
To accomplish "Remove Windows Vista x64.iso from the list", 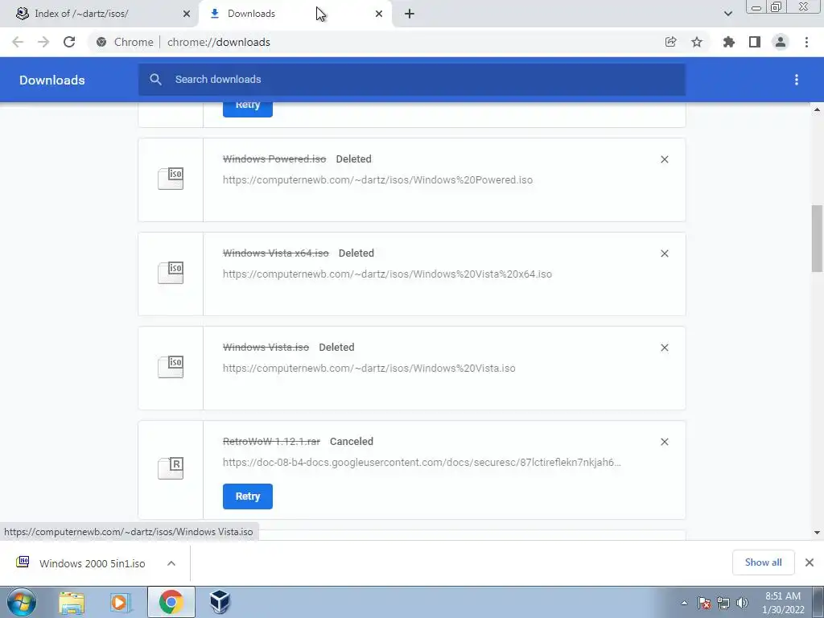I will click(x=664, y=253).
